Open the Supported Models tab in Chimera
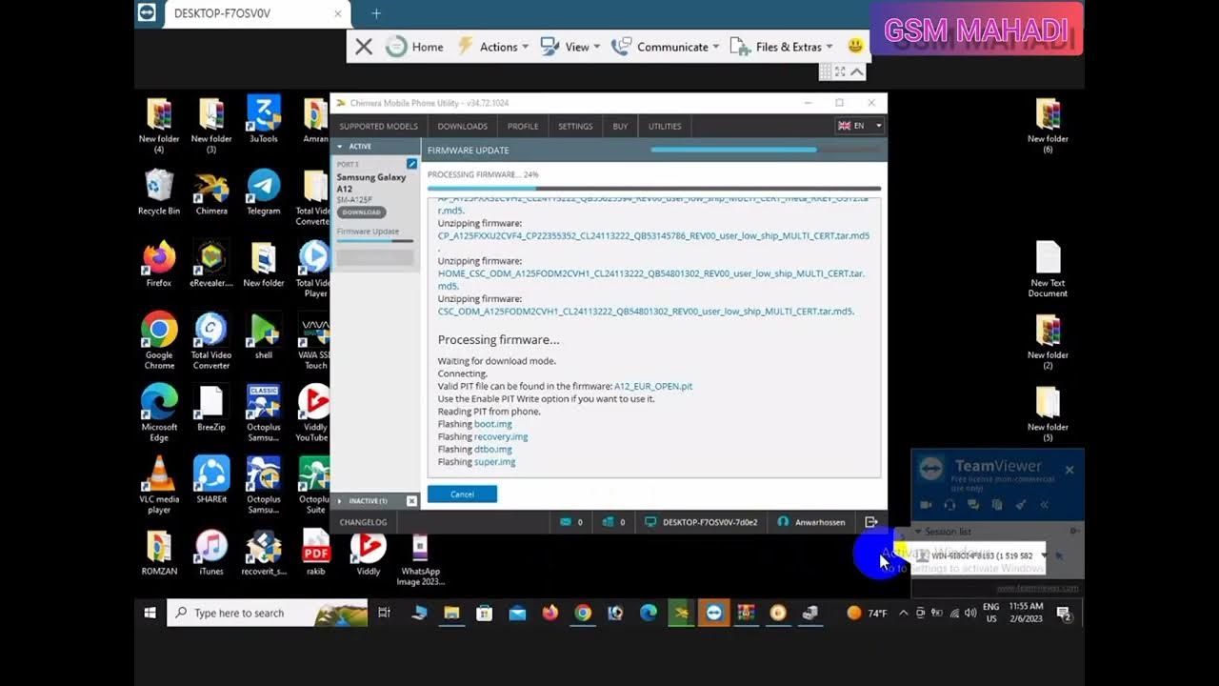1219x686 pixels. (x=378, y=126)
